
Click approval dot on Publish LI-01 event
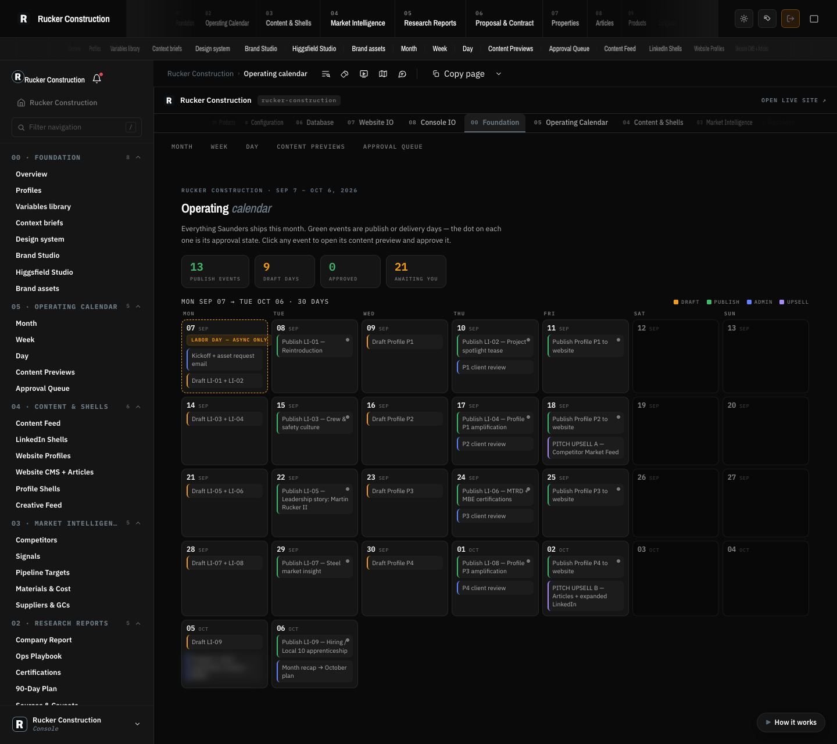click(348, 340)
